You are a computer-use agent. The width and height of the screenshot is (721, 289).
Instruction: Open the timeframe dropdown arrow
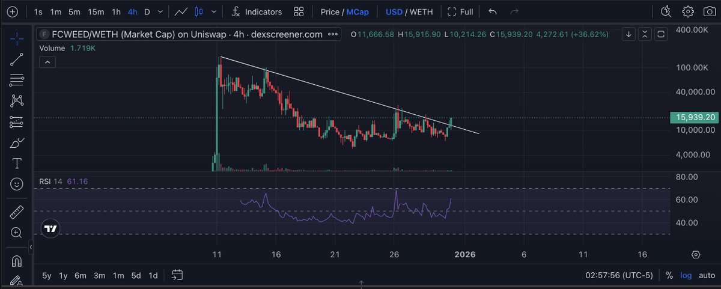click(159, 11)
